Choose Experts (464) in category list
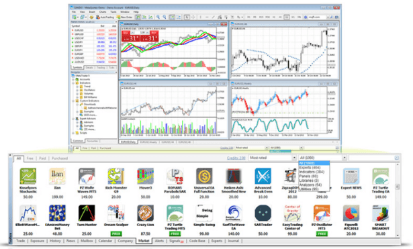This screenshot has width=413, height=249. 310,167
